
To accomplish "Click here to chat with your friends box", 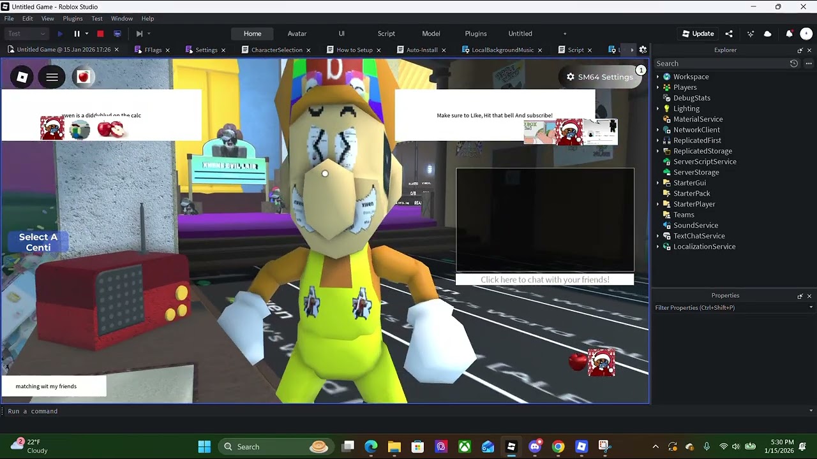I will (x=545, y=279).
